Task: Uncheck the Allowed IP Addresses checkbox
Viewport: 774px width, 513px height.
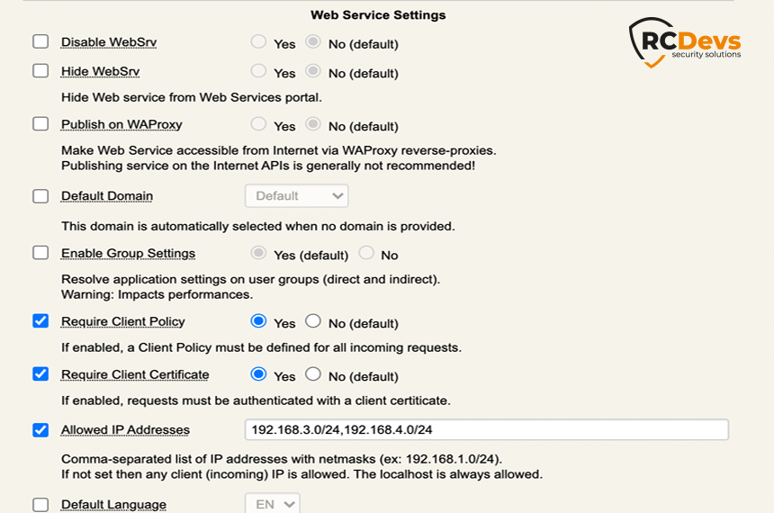Action: pyautogui.click(x=40, y=429)
